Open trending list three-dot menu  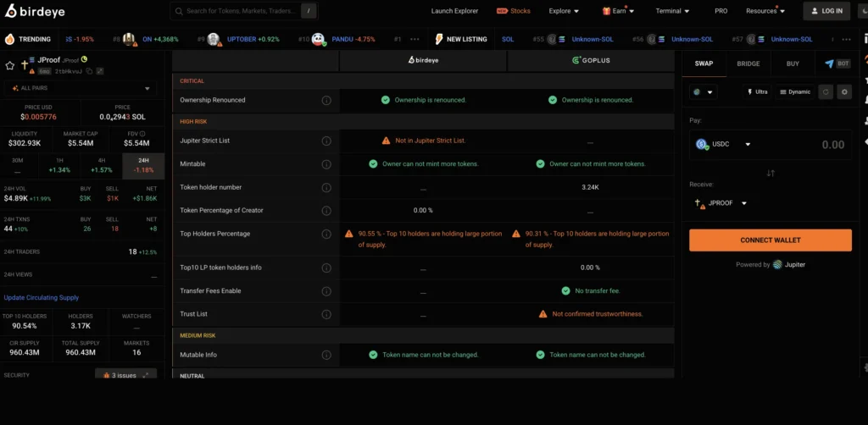415,39
